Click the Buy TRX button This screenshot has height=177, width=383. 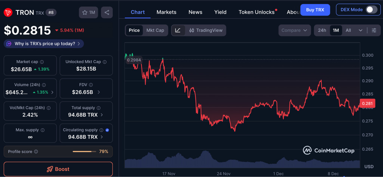point(315,10)
